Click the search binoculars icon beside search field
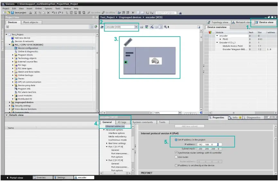279x182 pixels. click(180, 13)
